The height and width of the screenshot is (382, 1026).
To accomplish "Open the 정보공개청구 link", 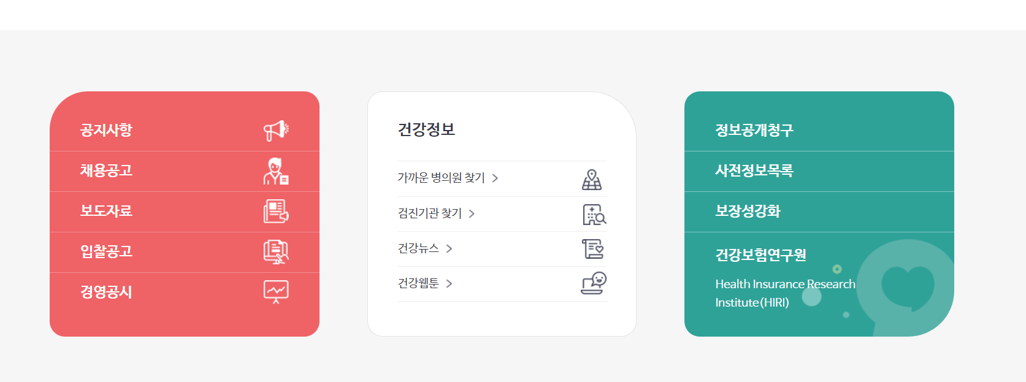I will (x=755, y=131).
